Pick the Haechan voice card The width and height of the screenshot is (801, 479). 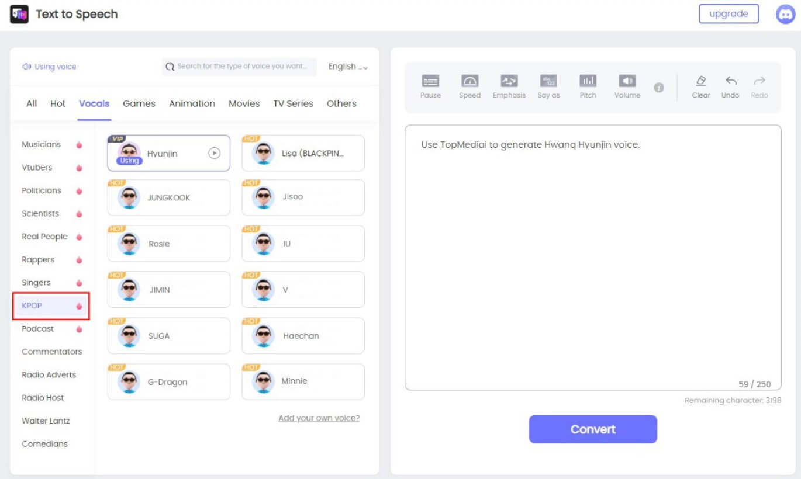pos(303,336)
